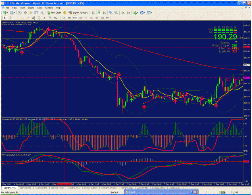Switch to GBPUSD,M1 chart tab

pos(25,188)
